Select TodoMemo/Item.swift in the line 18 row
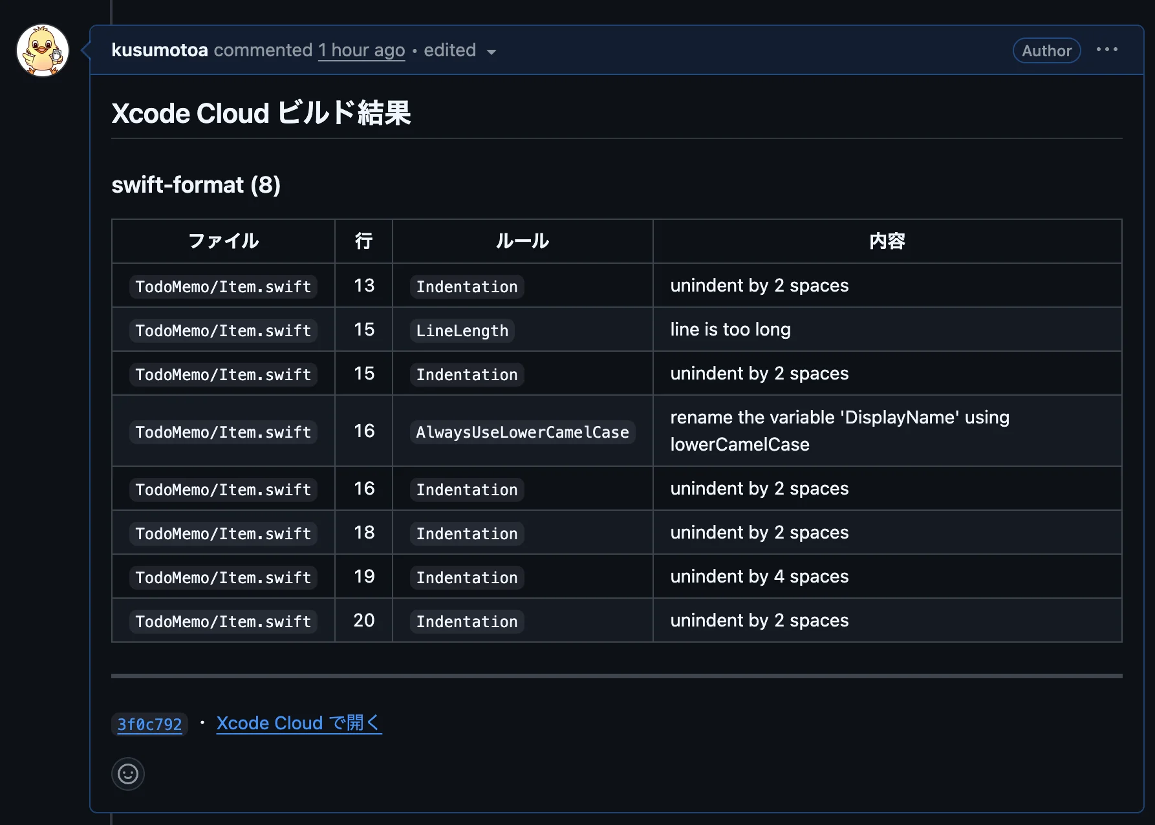The image size is (1155, 825). click(223, 533)
